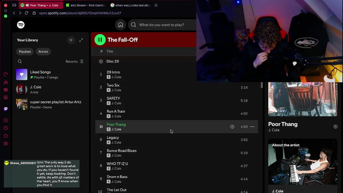Open the Home button icon
Image resolution: width=343 pixels, height=193 pixels.
coord(121,25)
